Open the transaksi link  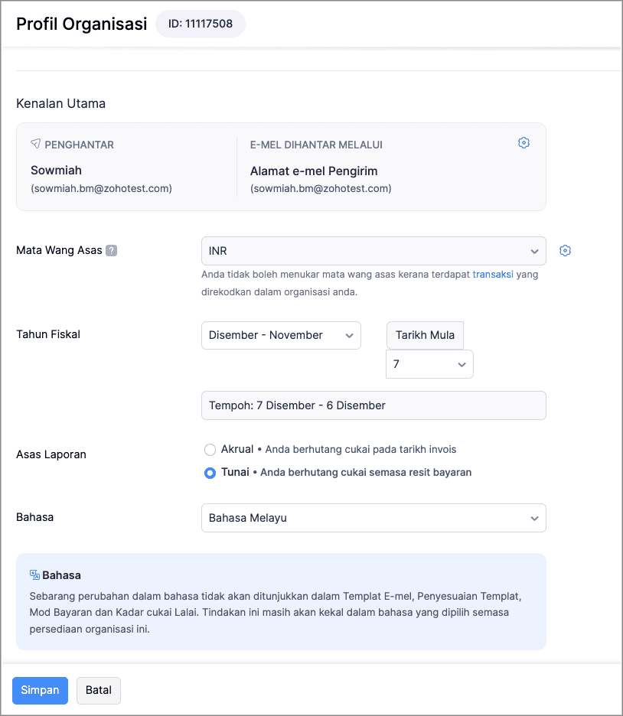493,275
